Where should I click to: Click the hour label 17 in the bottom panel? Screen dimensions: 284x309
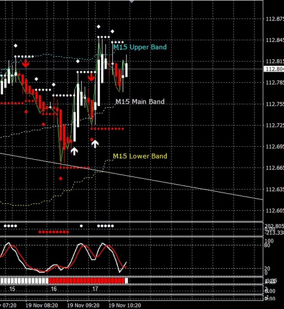click(x=95, y=289)
